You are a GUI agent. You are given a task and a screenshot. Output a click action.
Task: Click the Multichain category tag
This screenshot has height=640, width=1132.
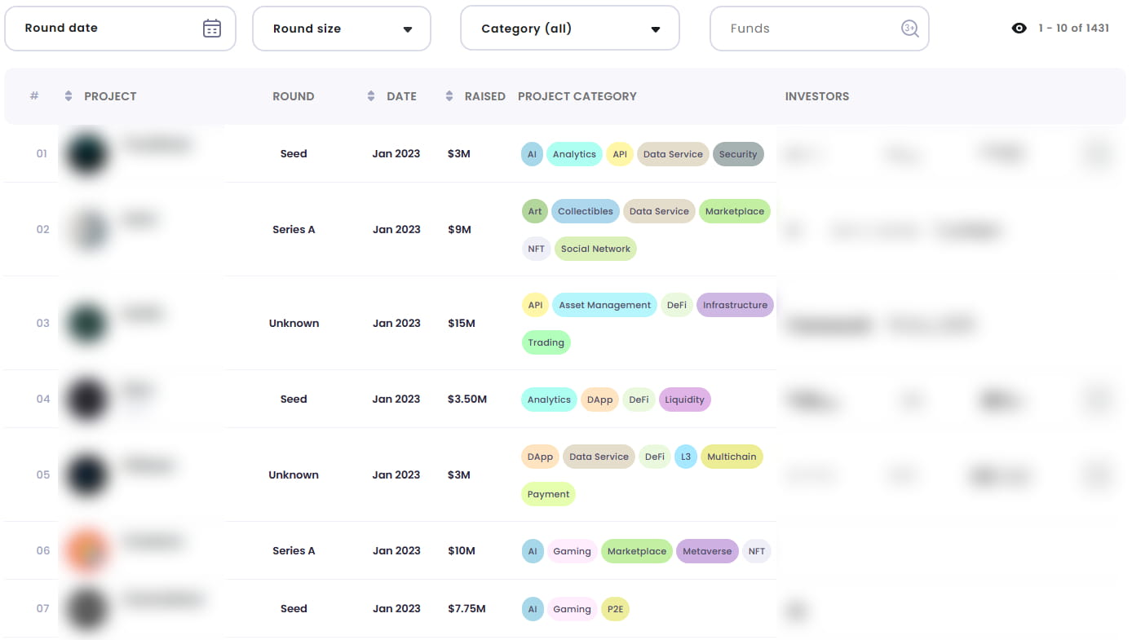pos(732,457)
